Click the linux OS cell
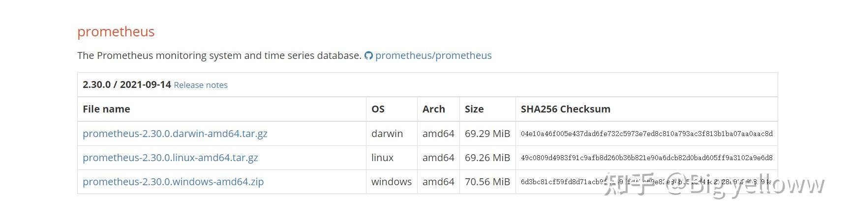Screen dimensions: 846x222 382,158
